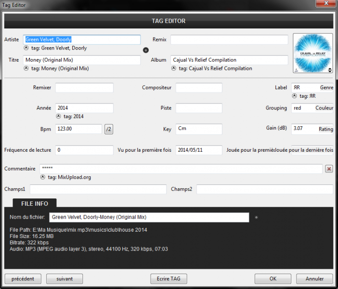Click the tag arrow icon under Label
This screenshot has height=289, width=338.
click(x=295, y=96)
